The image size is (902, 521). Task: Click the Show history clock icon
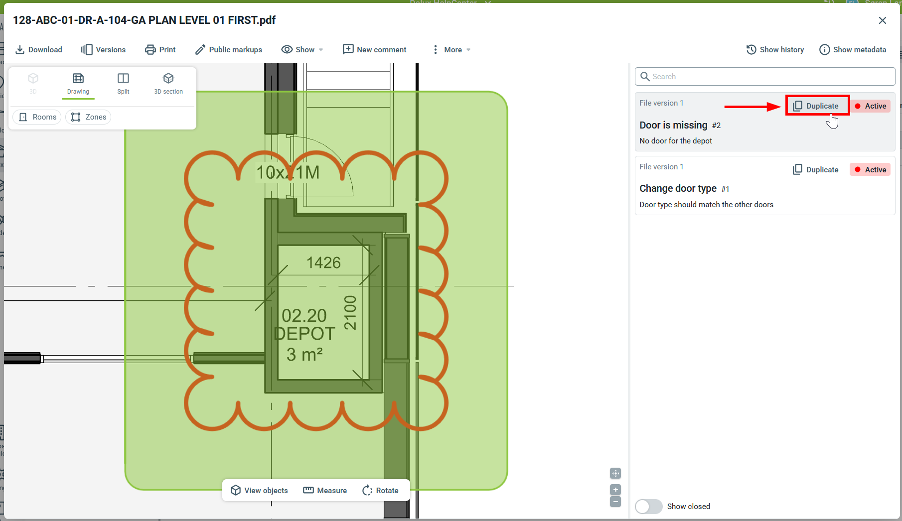tap(751, 50)
